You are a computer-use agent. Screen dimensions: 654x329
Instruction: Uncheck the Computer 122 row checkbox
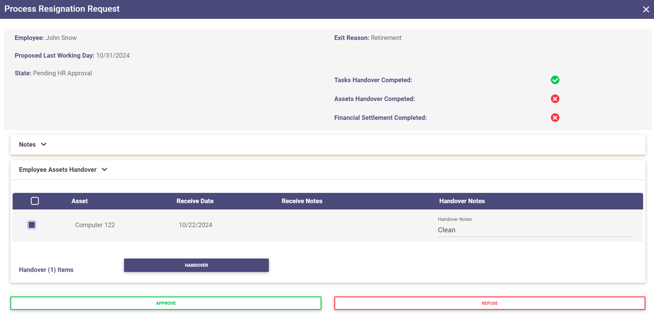click(x=32, y=225)
